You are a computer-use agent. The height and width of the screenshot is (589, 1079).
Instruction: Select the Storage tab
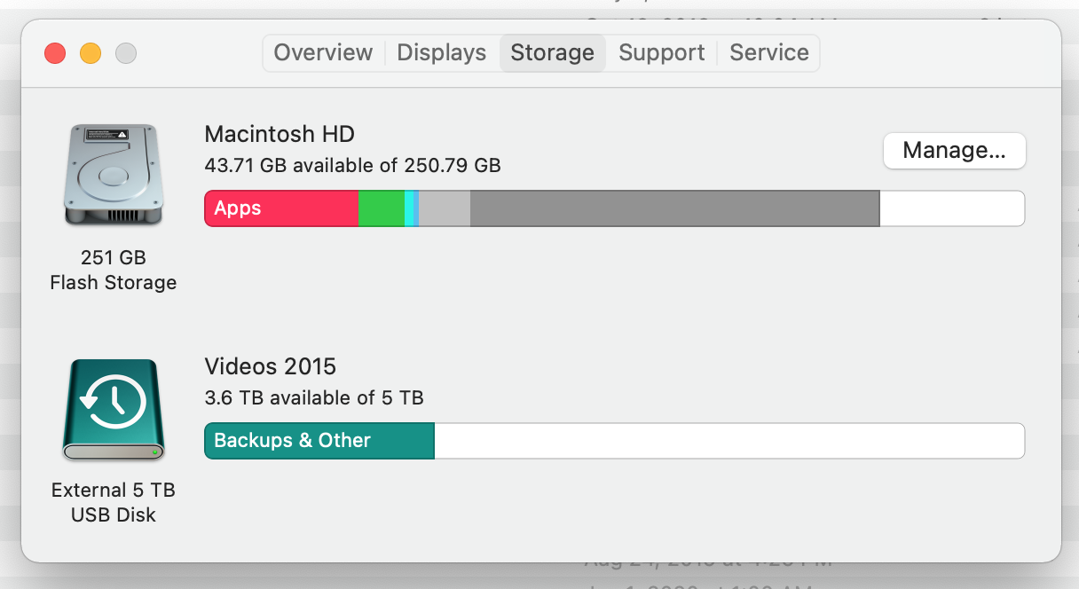click(x=552, y=52)
